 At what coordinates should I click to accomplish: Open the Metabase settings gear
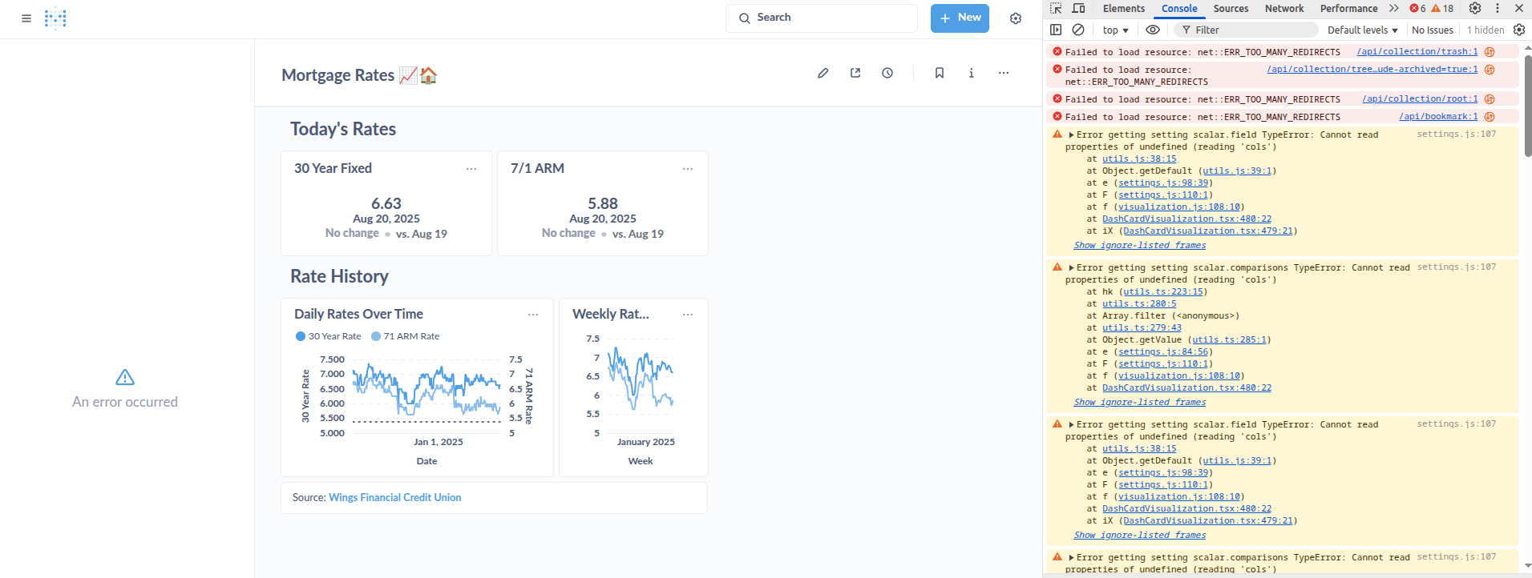click(1016, 18)
